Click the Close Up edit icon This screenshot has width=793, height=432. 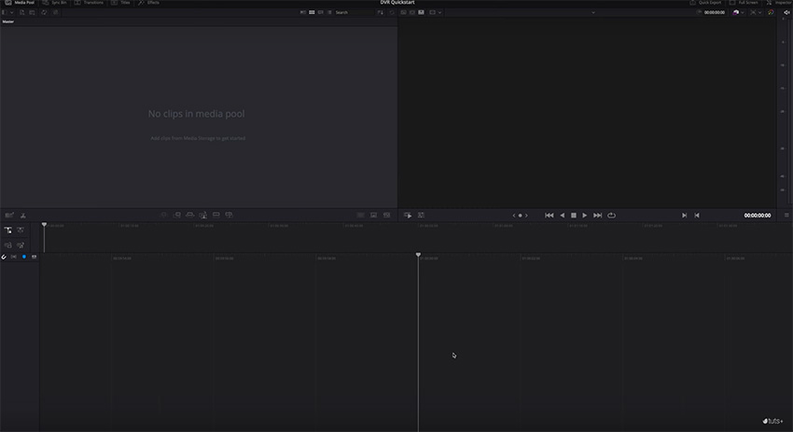[202, 215]
